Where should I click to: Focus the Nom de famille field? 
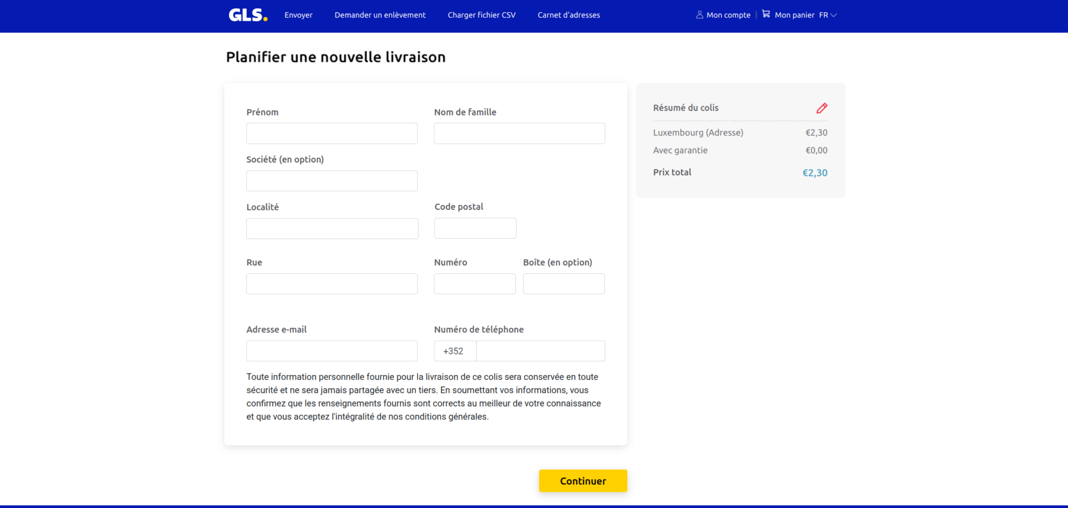point(520,134)
